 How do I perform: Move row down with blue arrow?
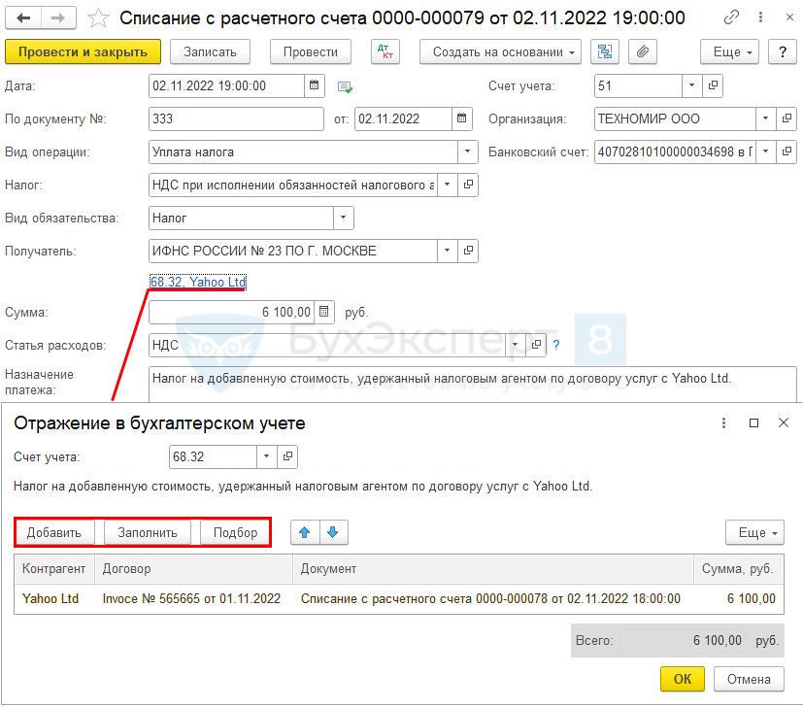pyautogui.click(x=332, y=532)
